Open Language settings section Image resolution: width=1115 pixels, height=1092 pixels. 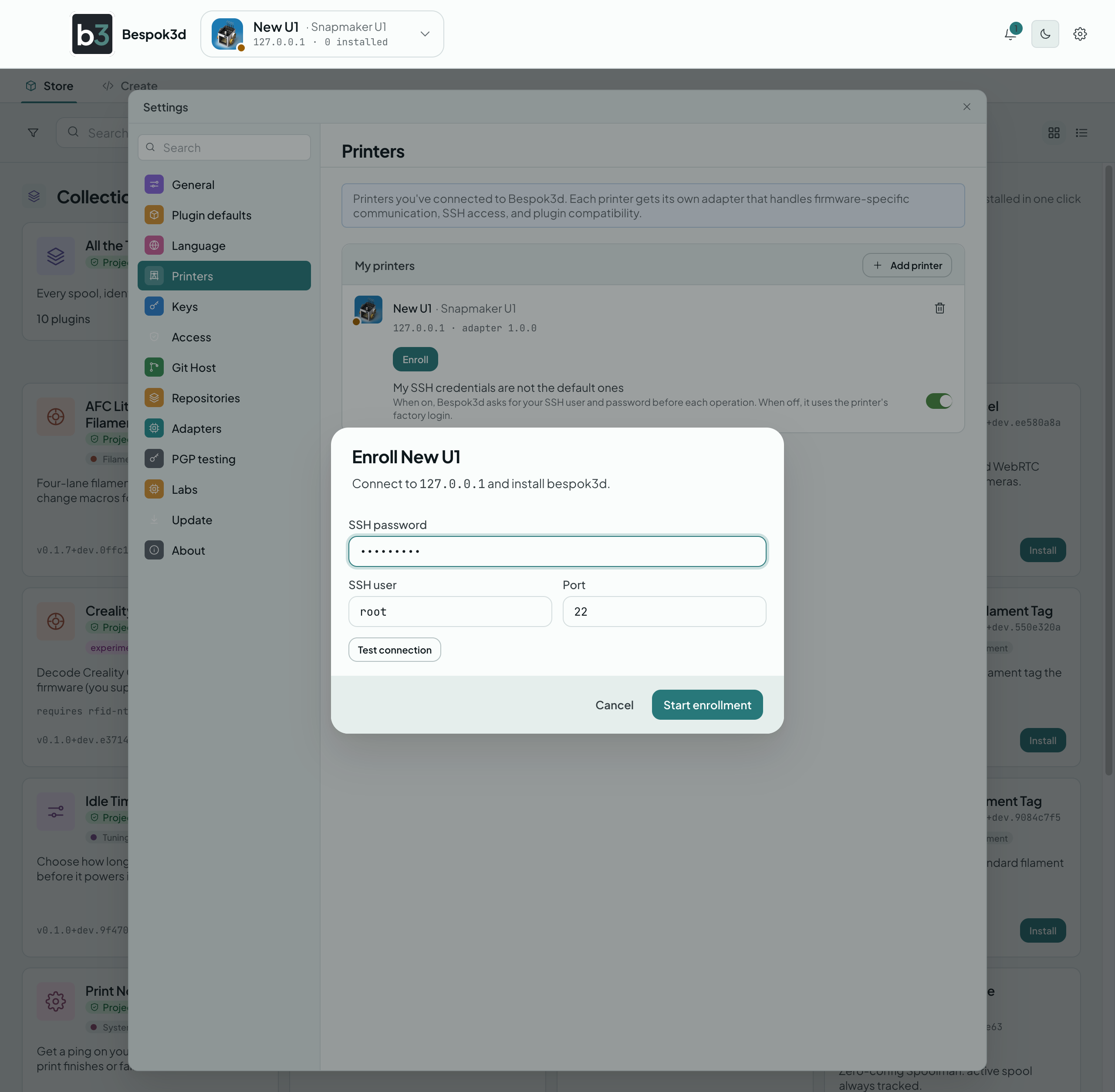click(224, 246)
